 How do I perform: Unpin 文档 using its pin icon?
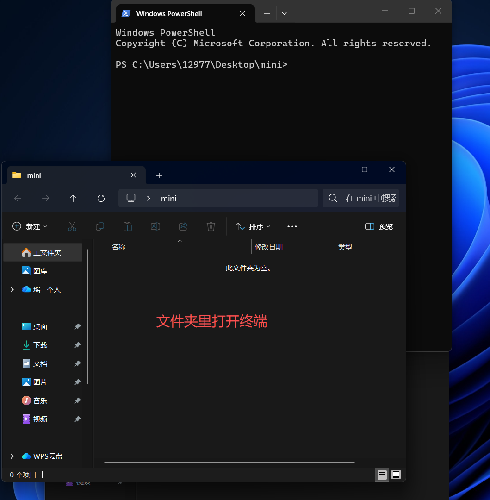[77, 363]
